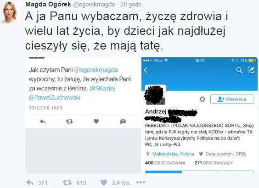Tap the back chevron in the blue profile header
The width and height of the screenshot is (259, 188).
(146, 70)
